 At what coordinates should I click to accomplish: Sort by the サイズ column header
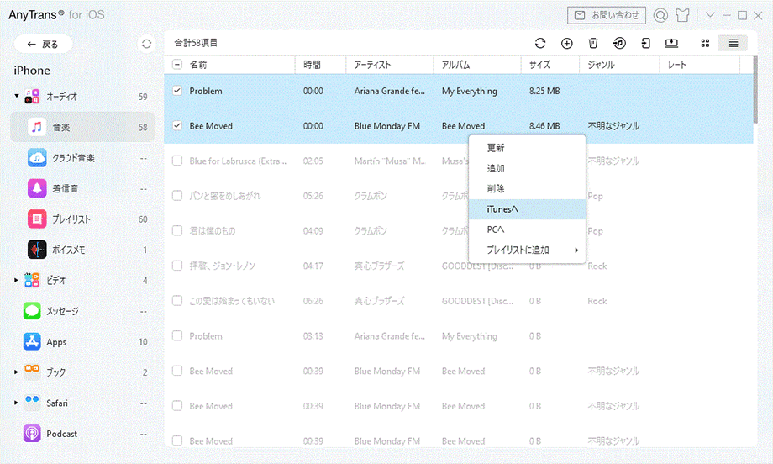click(539, 65)
